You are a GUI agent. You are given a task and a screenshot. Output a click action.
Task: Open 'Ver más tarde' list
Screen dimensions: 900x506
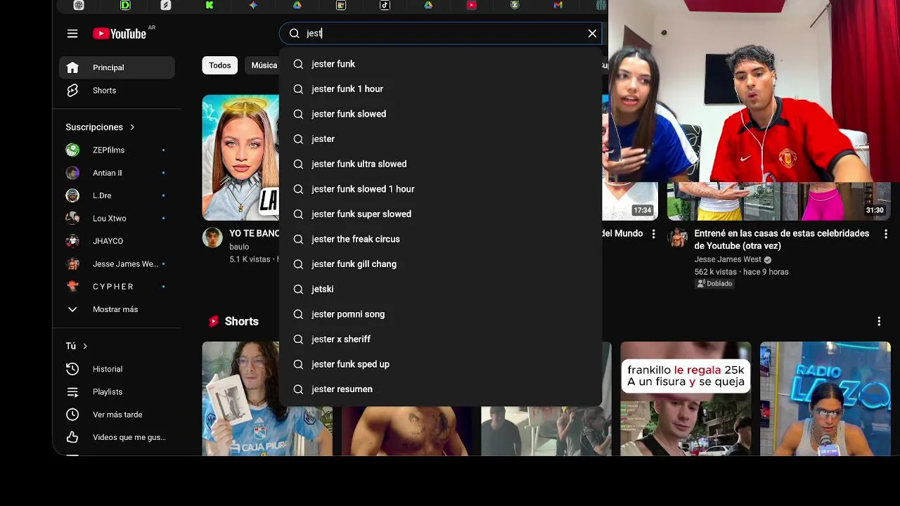point(117,415)
